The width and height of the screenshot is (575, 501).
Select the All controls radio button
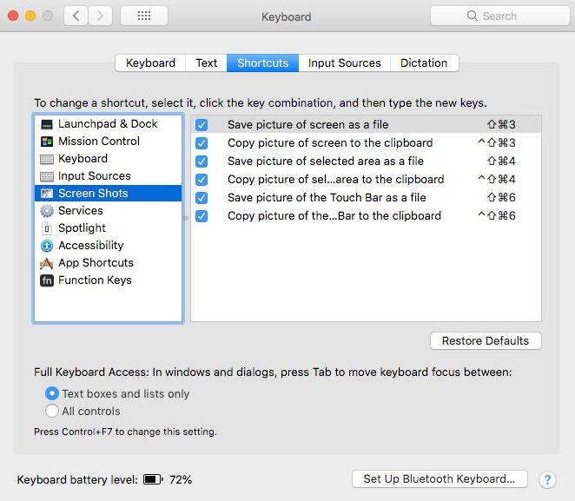[x=52, y=411]
